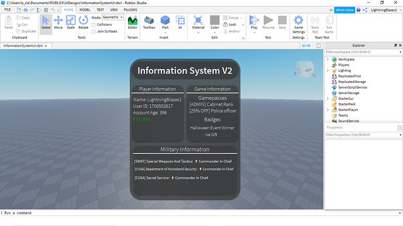Paste from clipboard
This screenshot has height=226, width=403.
click(x=9, y=22)
